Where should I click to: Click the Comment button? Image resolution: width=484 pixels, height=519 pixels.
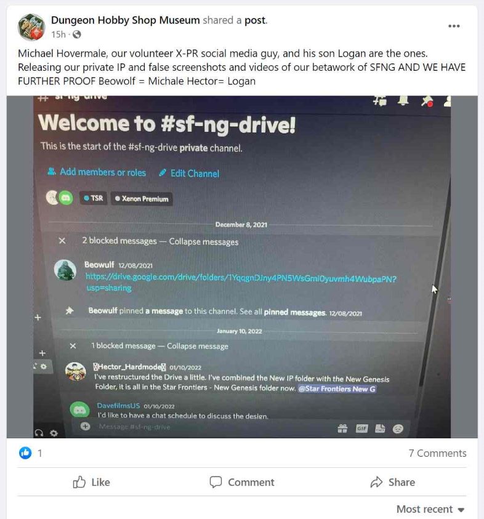pyautogui.click(x=241, y=482)
